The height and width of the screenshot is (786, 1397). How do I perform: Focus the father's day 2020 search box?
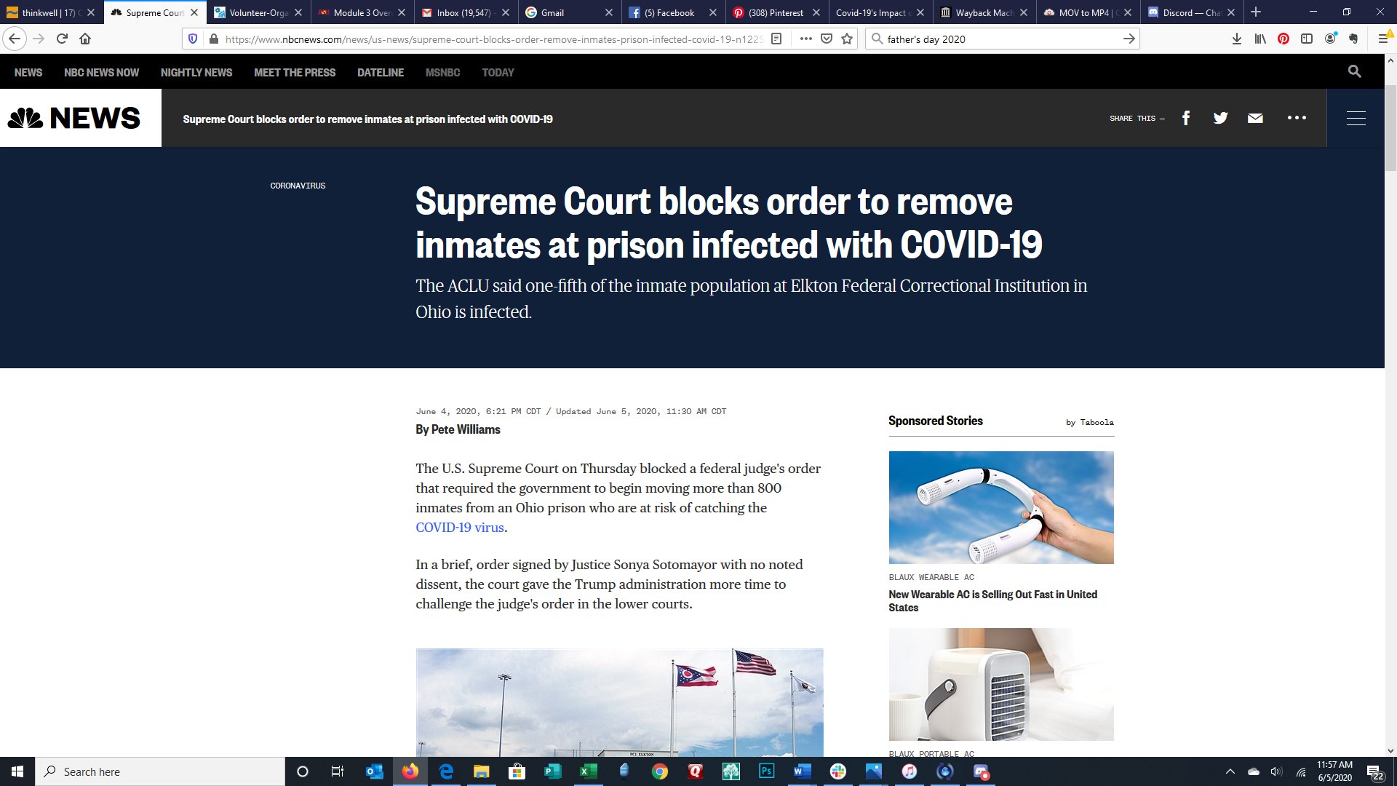pyautogui.click(x=1003, y=39)
